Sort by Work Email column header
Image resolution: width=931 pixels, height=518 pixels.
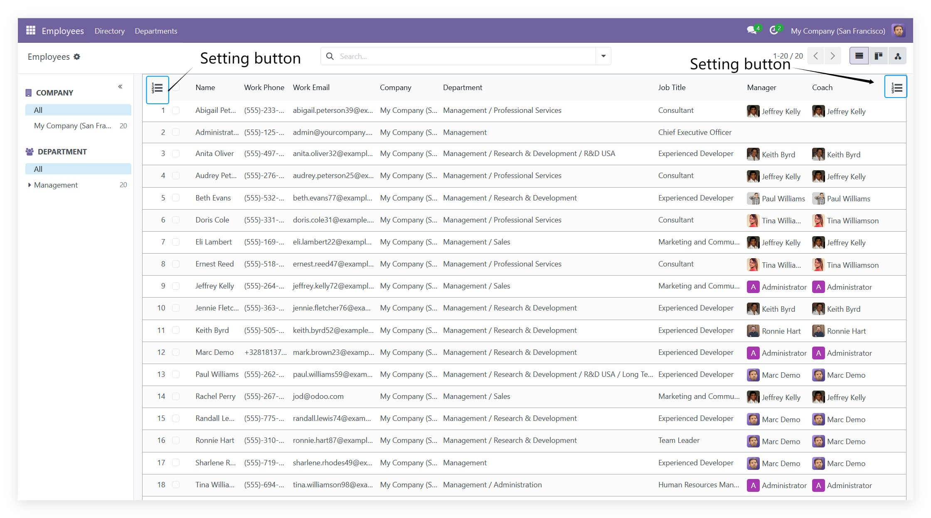(x=311, y=88)
